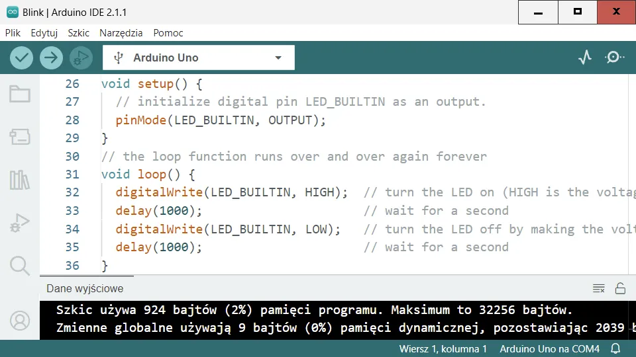Screen dimensions: 636x357
Task: Click the Upload arrow button
Action: [x=51, y=58]
